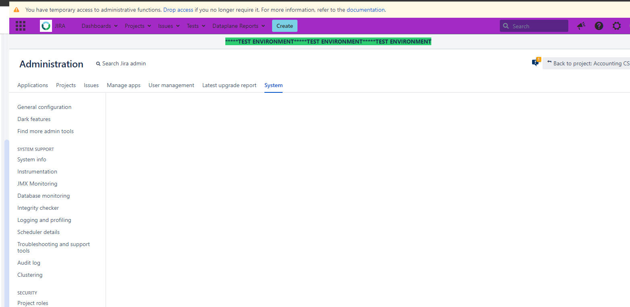Click the Jira logo icon
630x307 pixels.
coord(46,26)
